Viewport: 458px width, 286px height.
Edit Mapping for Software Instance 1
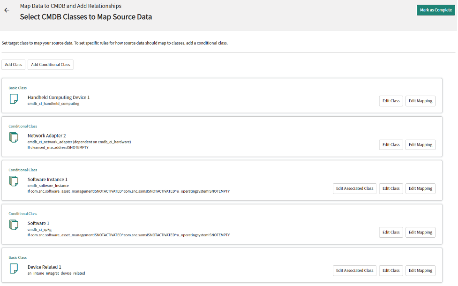coord(420,188)
